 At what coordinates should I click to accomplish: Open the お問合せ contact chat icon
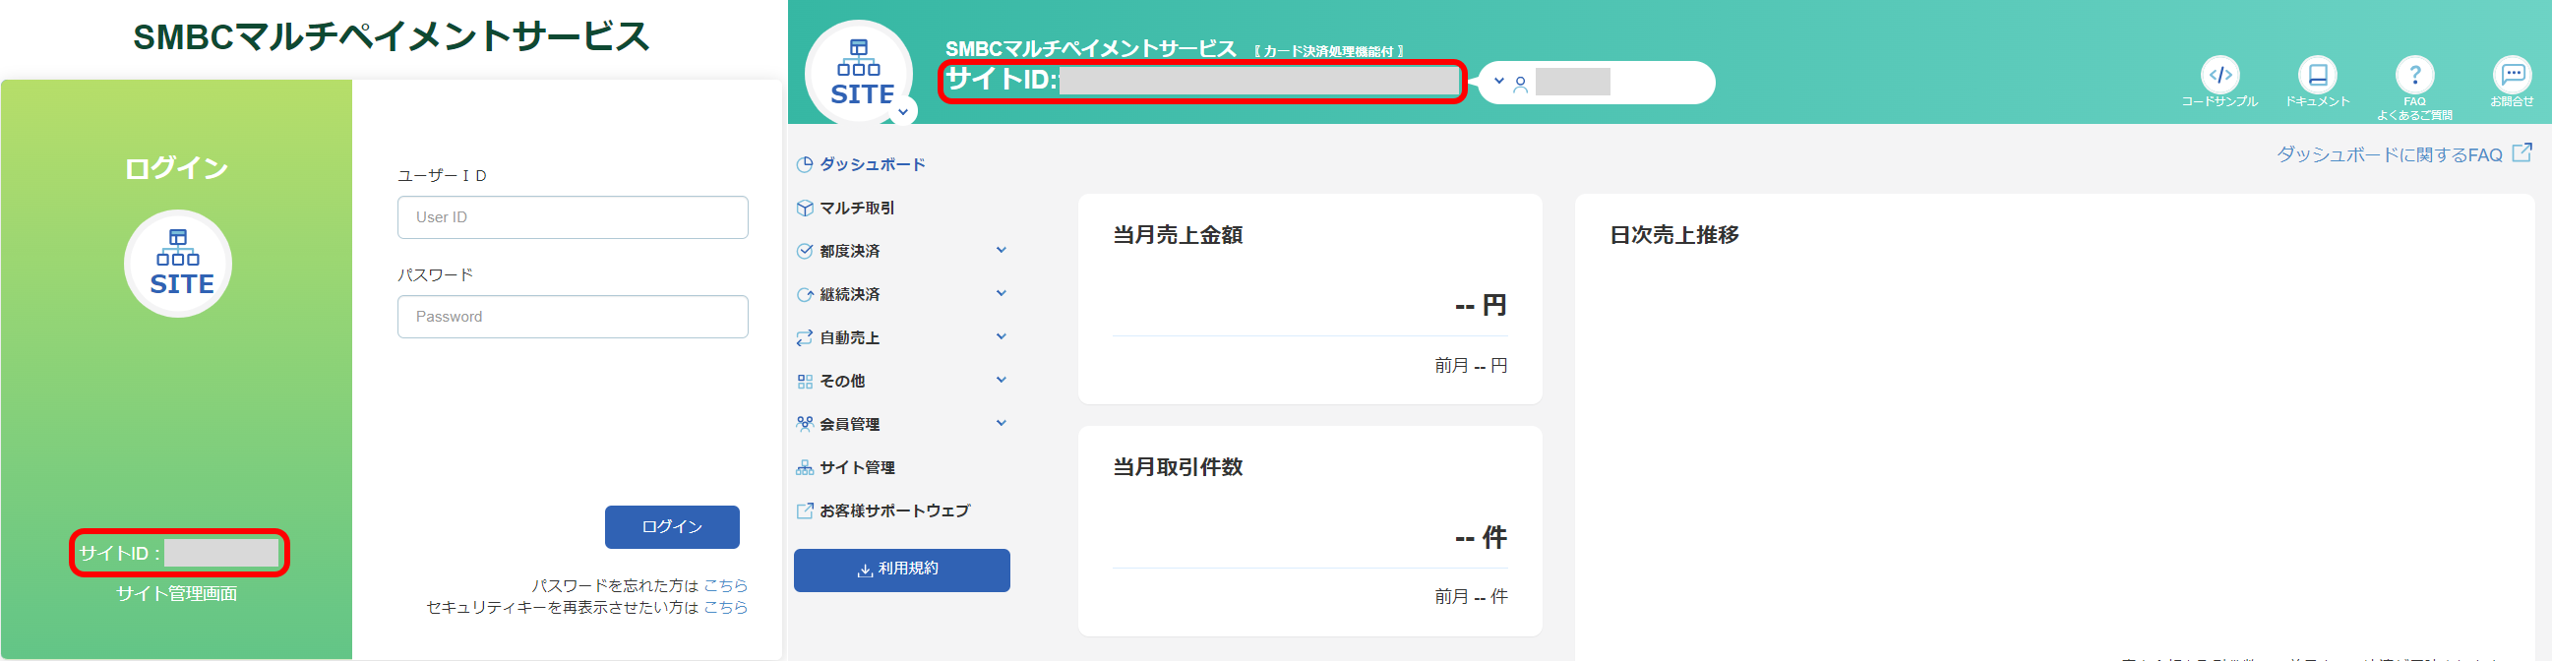tap(2512, 76)
